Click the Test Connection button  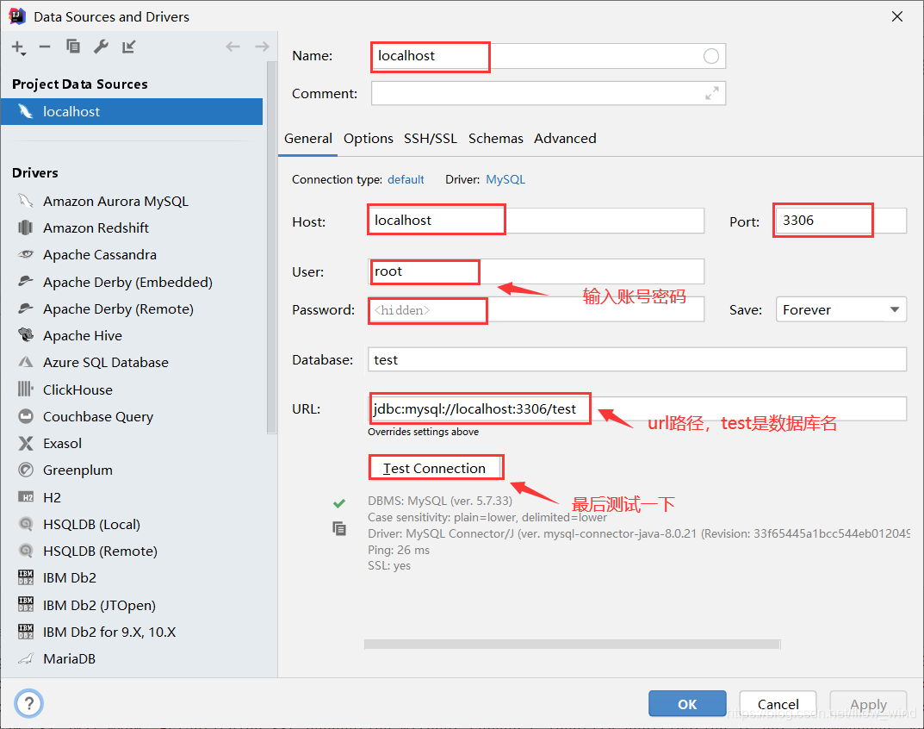pyautogui.click(x=436, y=467)
